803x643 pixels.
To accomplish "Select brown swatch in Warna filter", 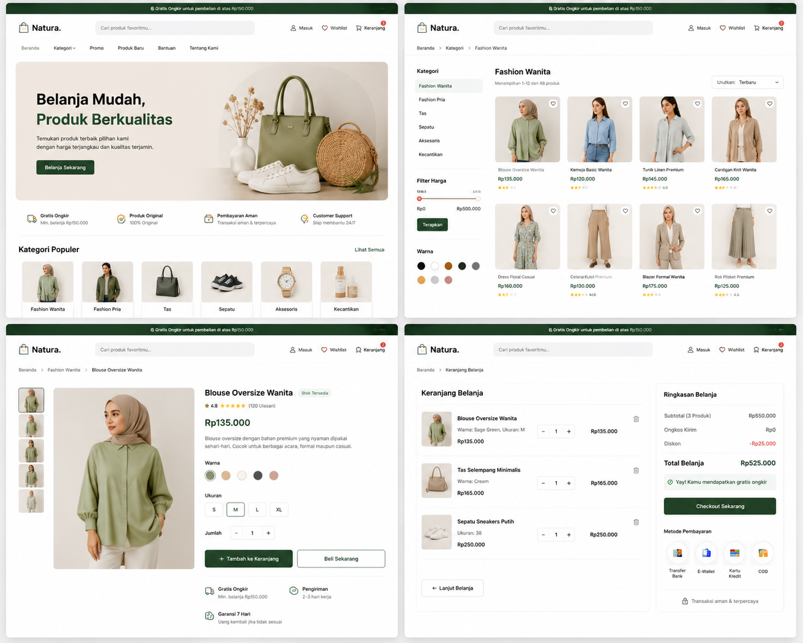I will [x=448, y=266].
